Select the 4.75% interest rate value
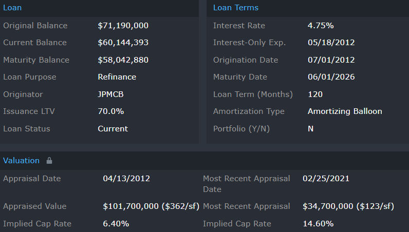 (321, 26)
